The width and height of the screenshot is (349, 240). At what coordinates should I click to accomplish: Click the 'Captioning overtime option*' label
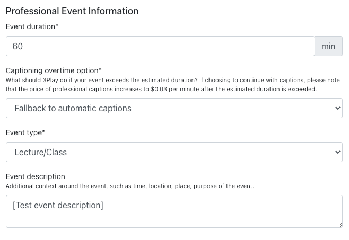click(x=53, y=70)
